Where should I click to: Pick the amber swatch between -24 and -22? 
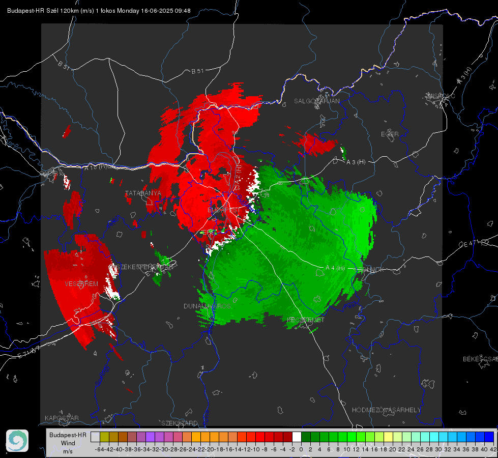[x=196, y=437]
